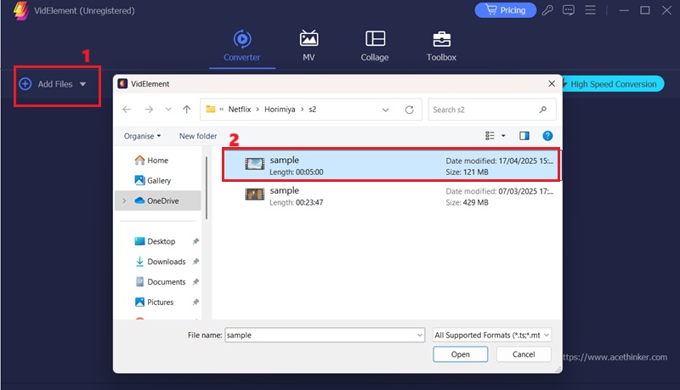Expand the OneDrive tree node
680x390 pixels.
tap(124, 201)
